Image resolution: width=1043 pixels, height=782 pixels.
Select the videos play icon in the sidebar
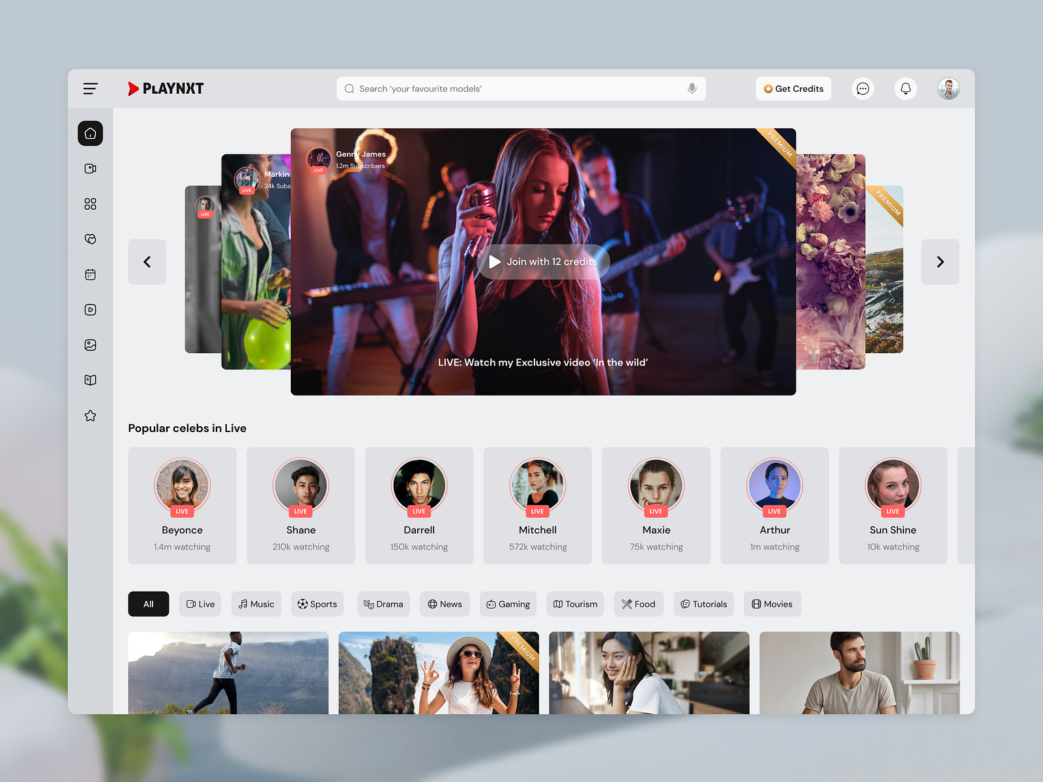pyautogui.click(x=90, y=310)
